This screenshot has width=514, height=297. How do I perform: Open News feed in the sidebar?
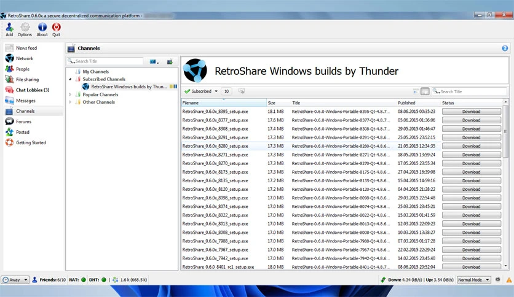[x=33, y=48]
